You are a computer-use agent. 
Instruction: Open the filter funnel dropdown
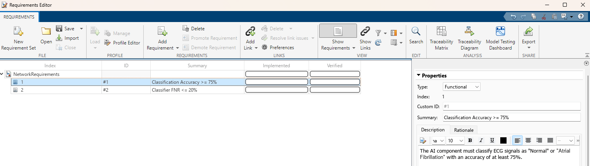click(381, 33)
